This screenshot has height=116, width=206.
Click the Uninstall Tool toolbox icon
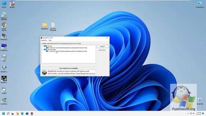coord(44,72)
